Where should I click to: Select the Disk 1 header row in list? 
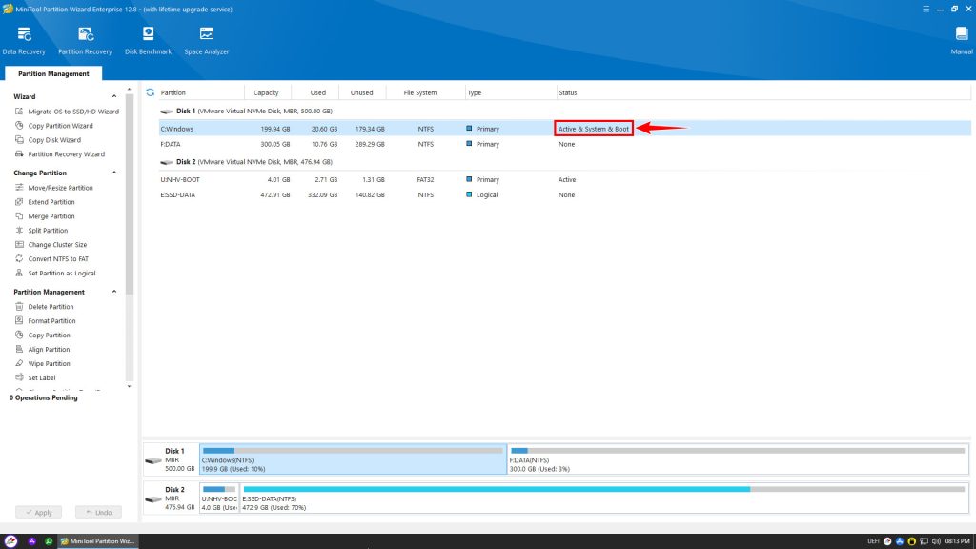[564, 111]
